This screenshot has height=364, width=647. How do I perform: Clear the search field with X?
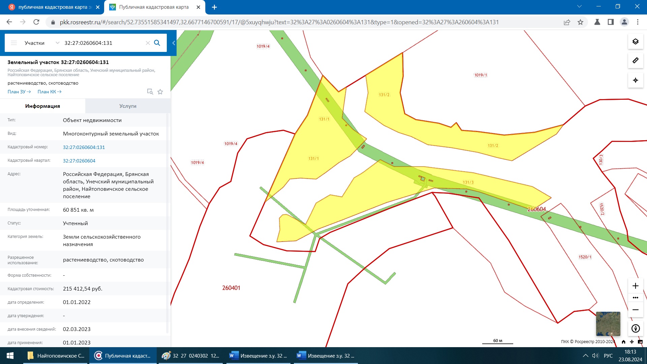tap(148, 43)
